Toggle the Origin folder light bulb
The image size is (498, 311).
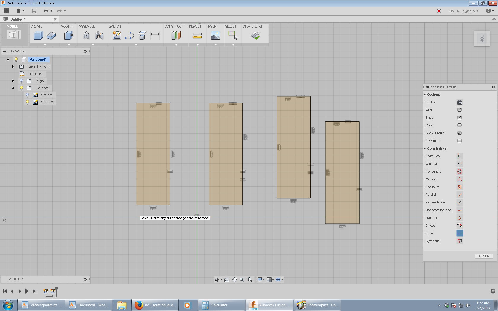21,81
